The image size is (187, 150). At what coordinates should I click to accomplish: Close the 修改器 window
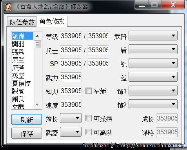[x=173, y=5]
